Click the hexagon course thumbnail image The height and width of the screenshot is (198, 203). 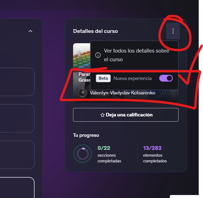[x=82, y=56]
